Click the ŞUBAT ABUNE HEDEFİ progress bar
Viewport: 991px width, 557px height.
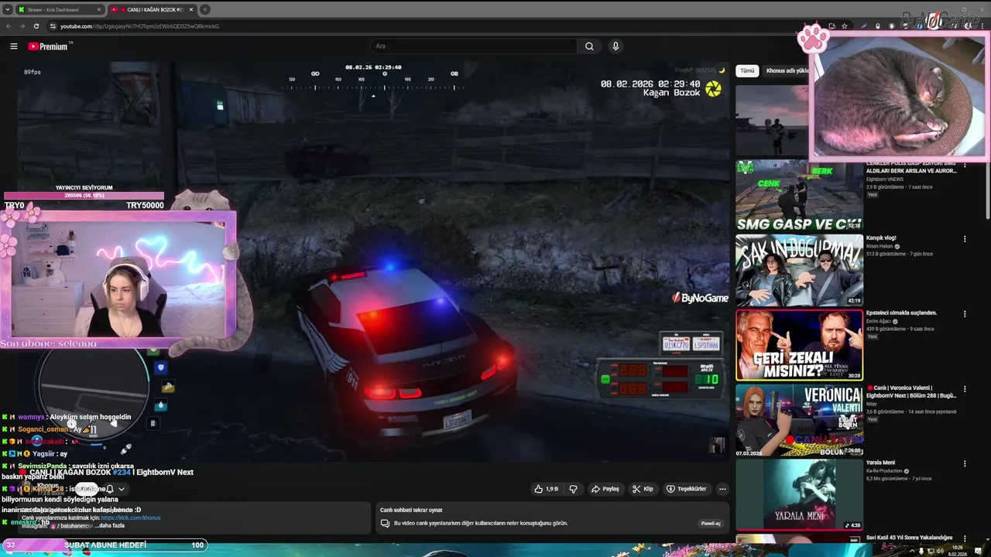tap(105, 545)
